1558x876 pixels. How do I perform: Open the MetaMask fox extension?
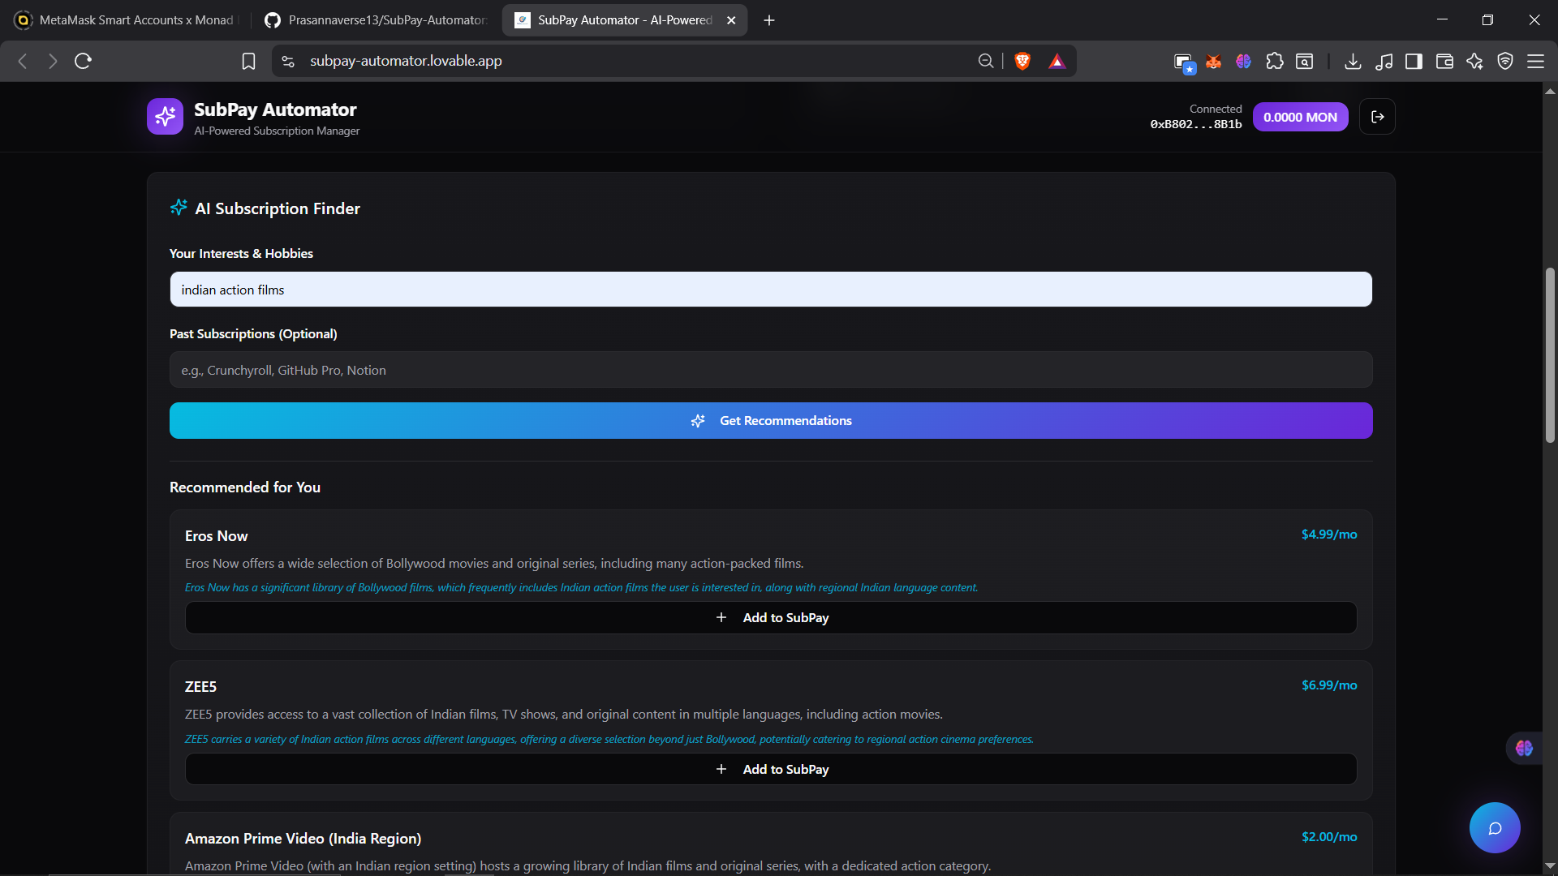(x=1213, y=61)
